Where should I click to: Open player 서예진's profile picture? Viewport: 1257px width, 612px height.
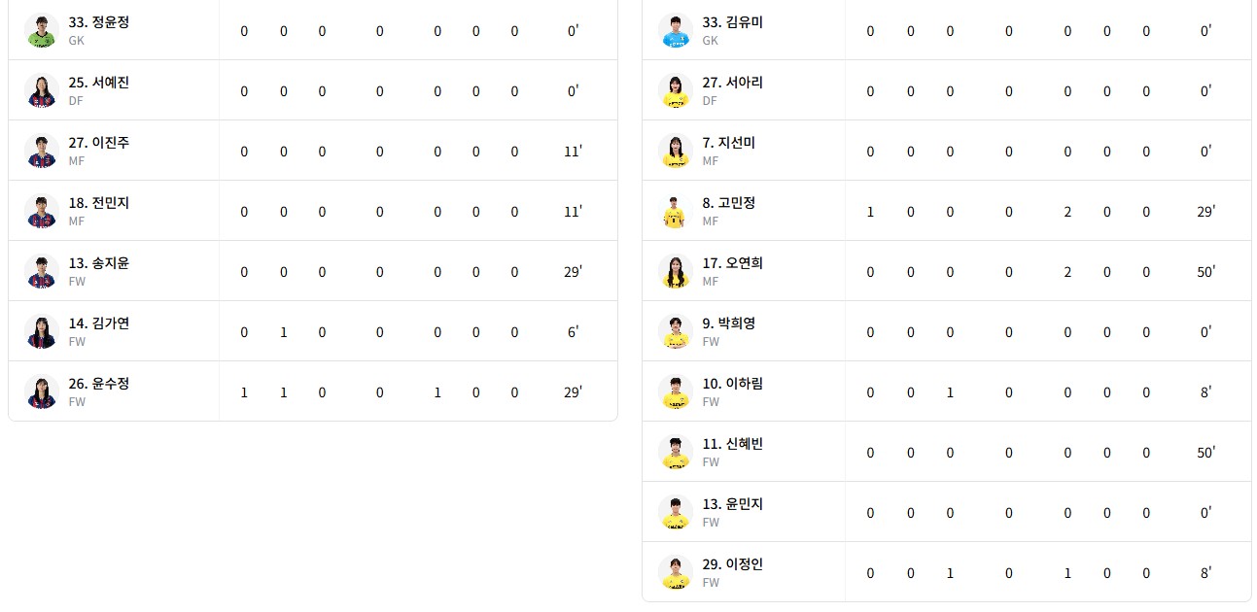42,90
